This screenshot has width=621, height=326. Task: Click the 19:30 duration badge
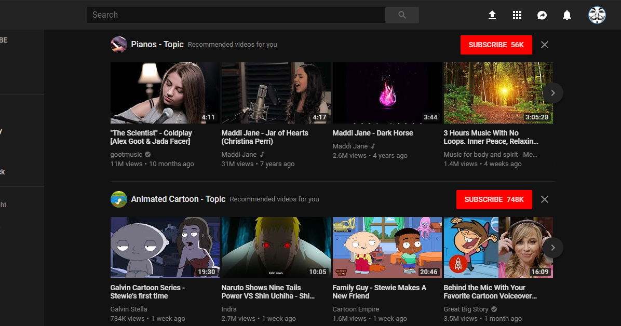tap(206, 271)
